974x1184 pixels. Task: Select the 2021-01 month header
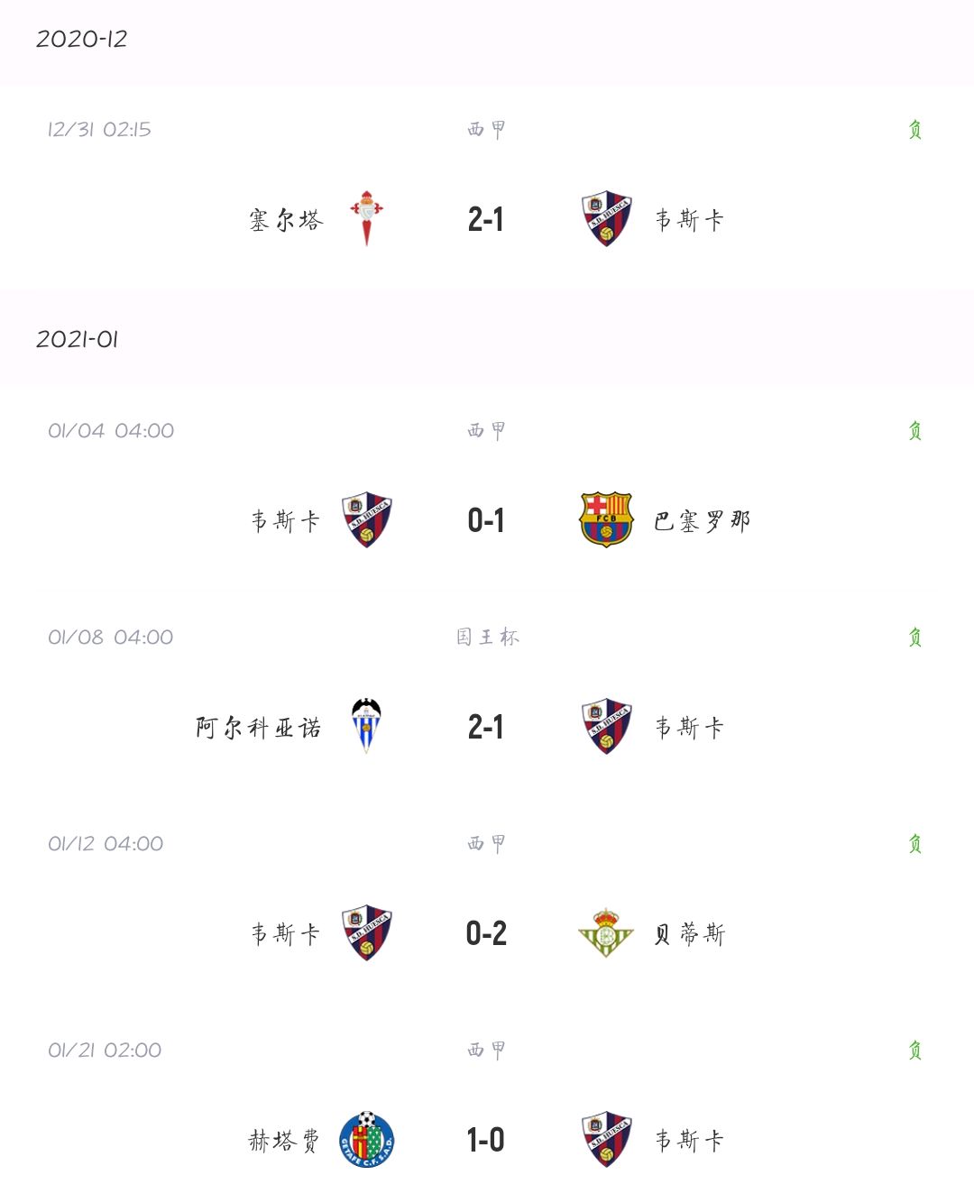point(78,339)
